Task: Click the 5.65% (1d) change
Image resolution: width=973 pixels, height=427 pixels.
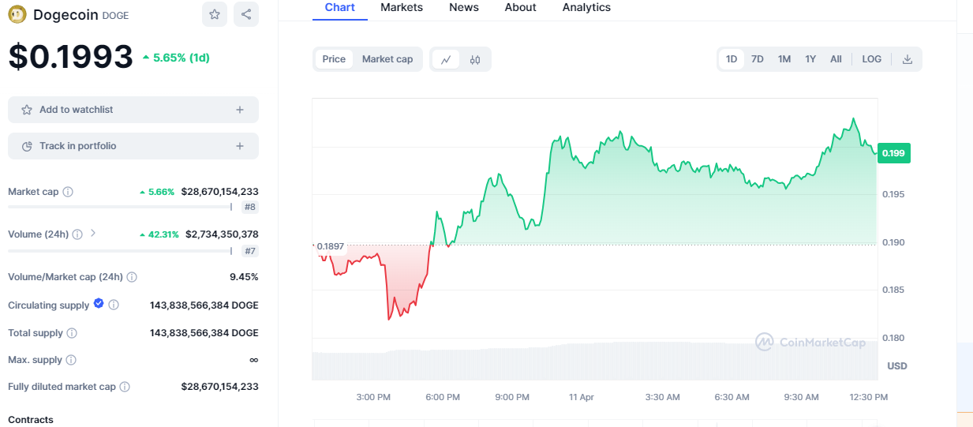Action: pyautogui.click(x=176, y=58)
